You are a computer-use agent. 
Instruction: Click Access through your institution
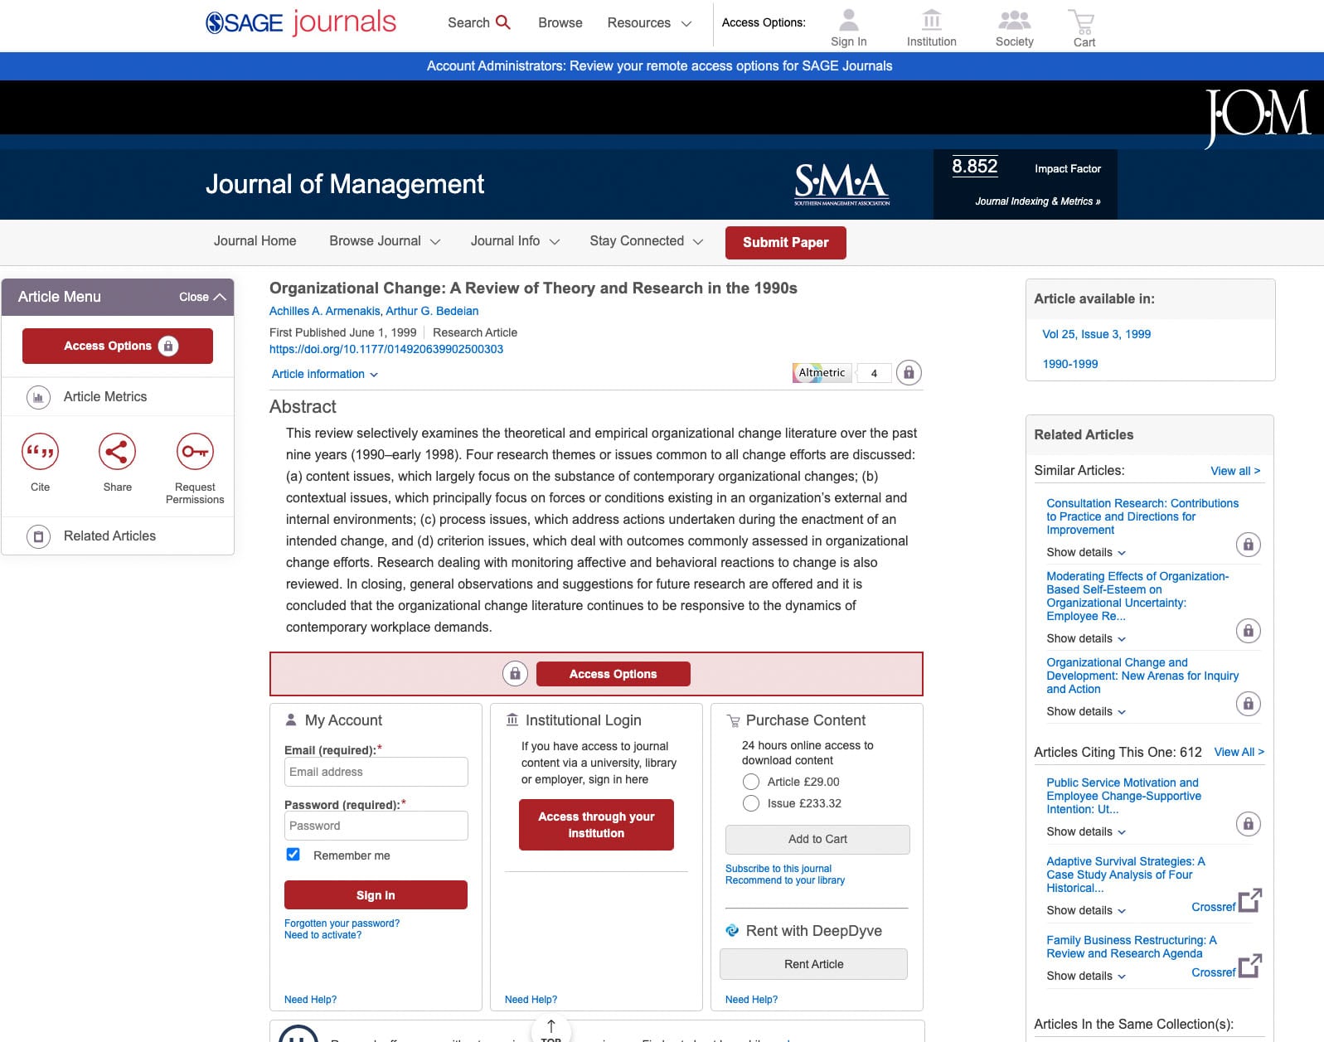pos(596,825)
